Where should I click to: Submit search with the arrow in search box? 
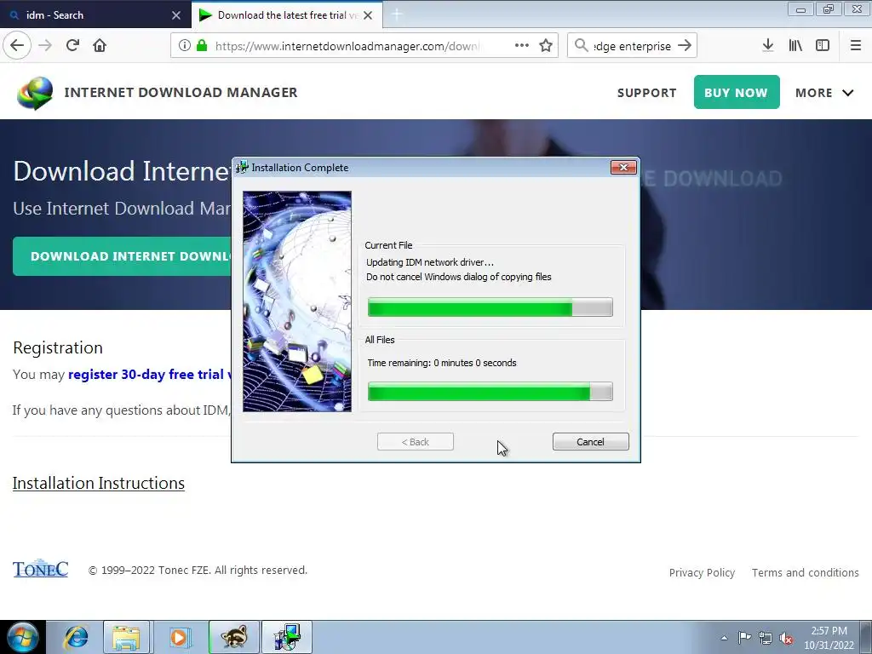coord(685,46)
